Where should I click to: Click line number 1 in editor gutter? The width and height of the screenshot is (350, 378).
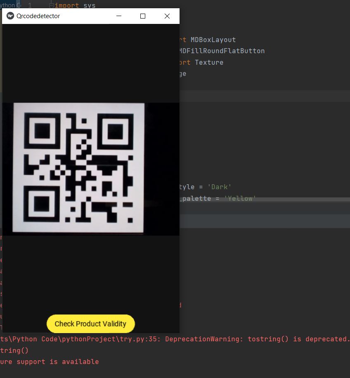(30, 5)
